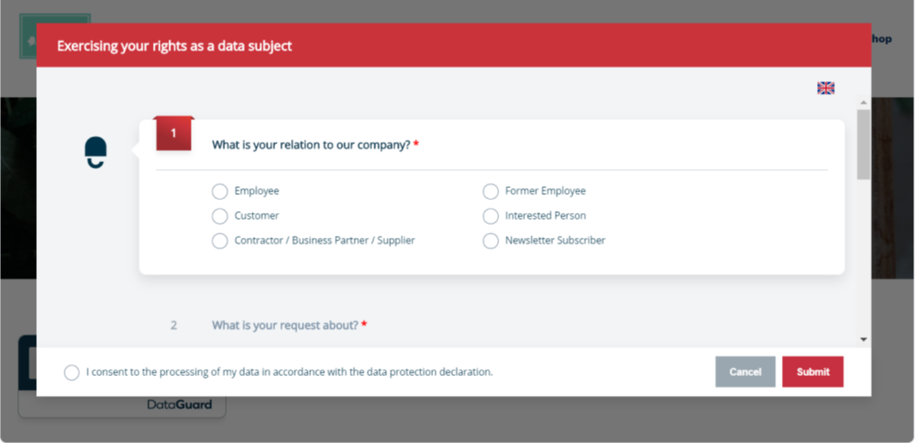Click the assistant avatar icon beside question 1
Viewport: 915px width, 443px height.
(x=95, y=153)
